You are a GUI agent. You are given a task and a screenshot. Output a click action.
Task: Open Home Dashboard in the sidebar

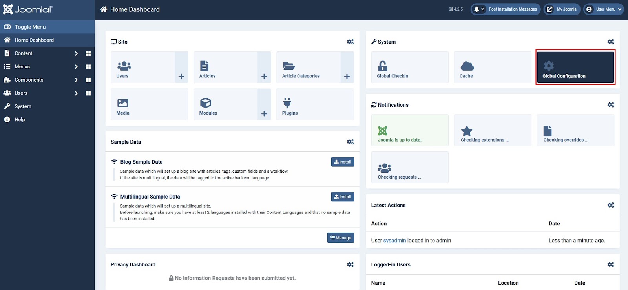[x=47, y=40]
